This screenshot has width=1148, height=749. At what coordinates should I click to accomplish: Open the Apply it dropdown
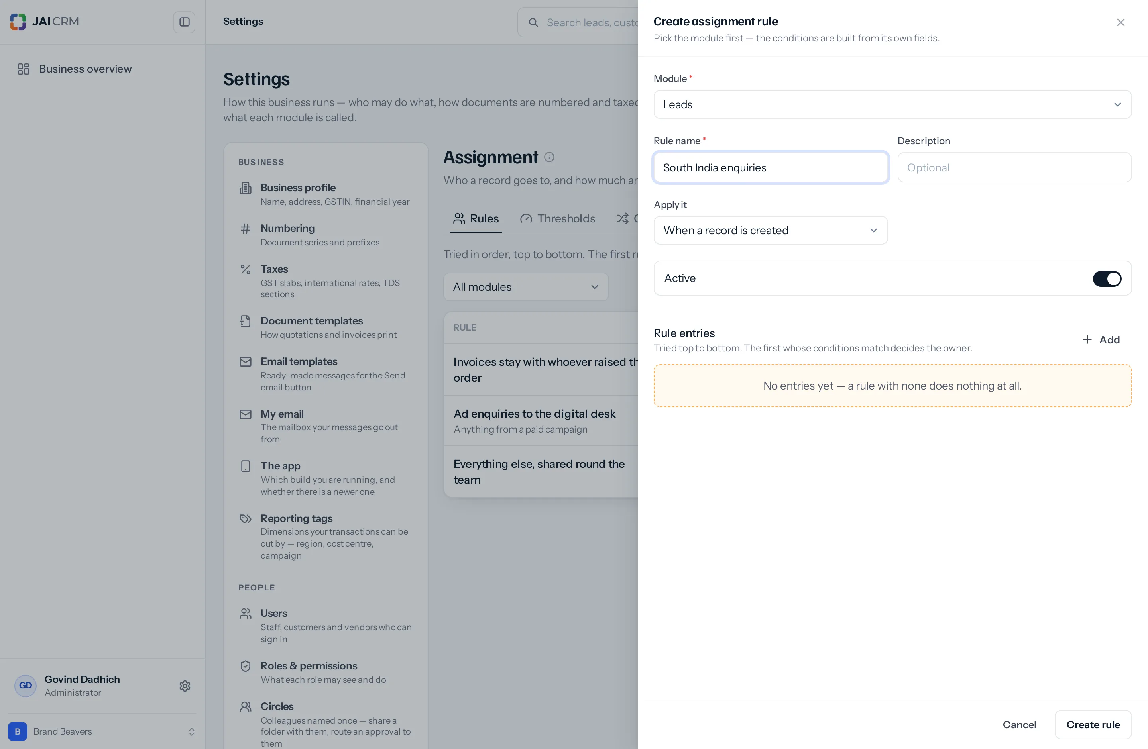[771, 230]
